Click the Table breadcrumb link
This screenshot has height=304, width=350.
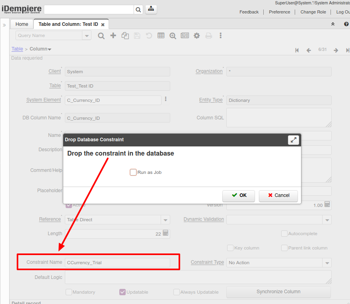point(17,49)
